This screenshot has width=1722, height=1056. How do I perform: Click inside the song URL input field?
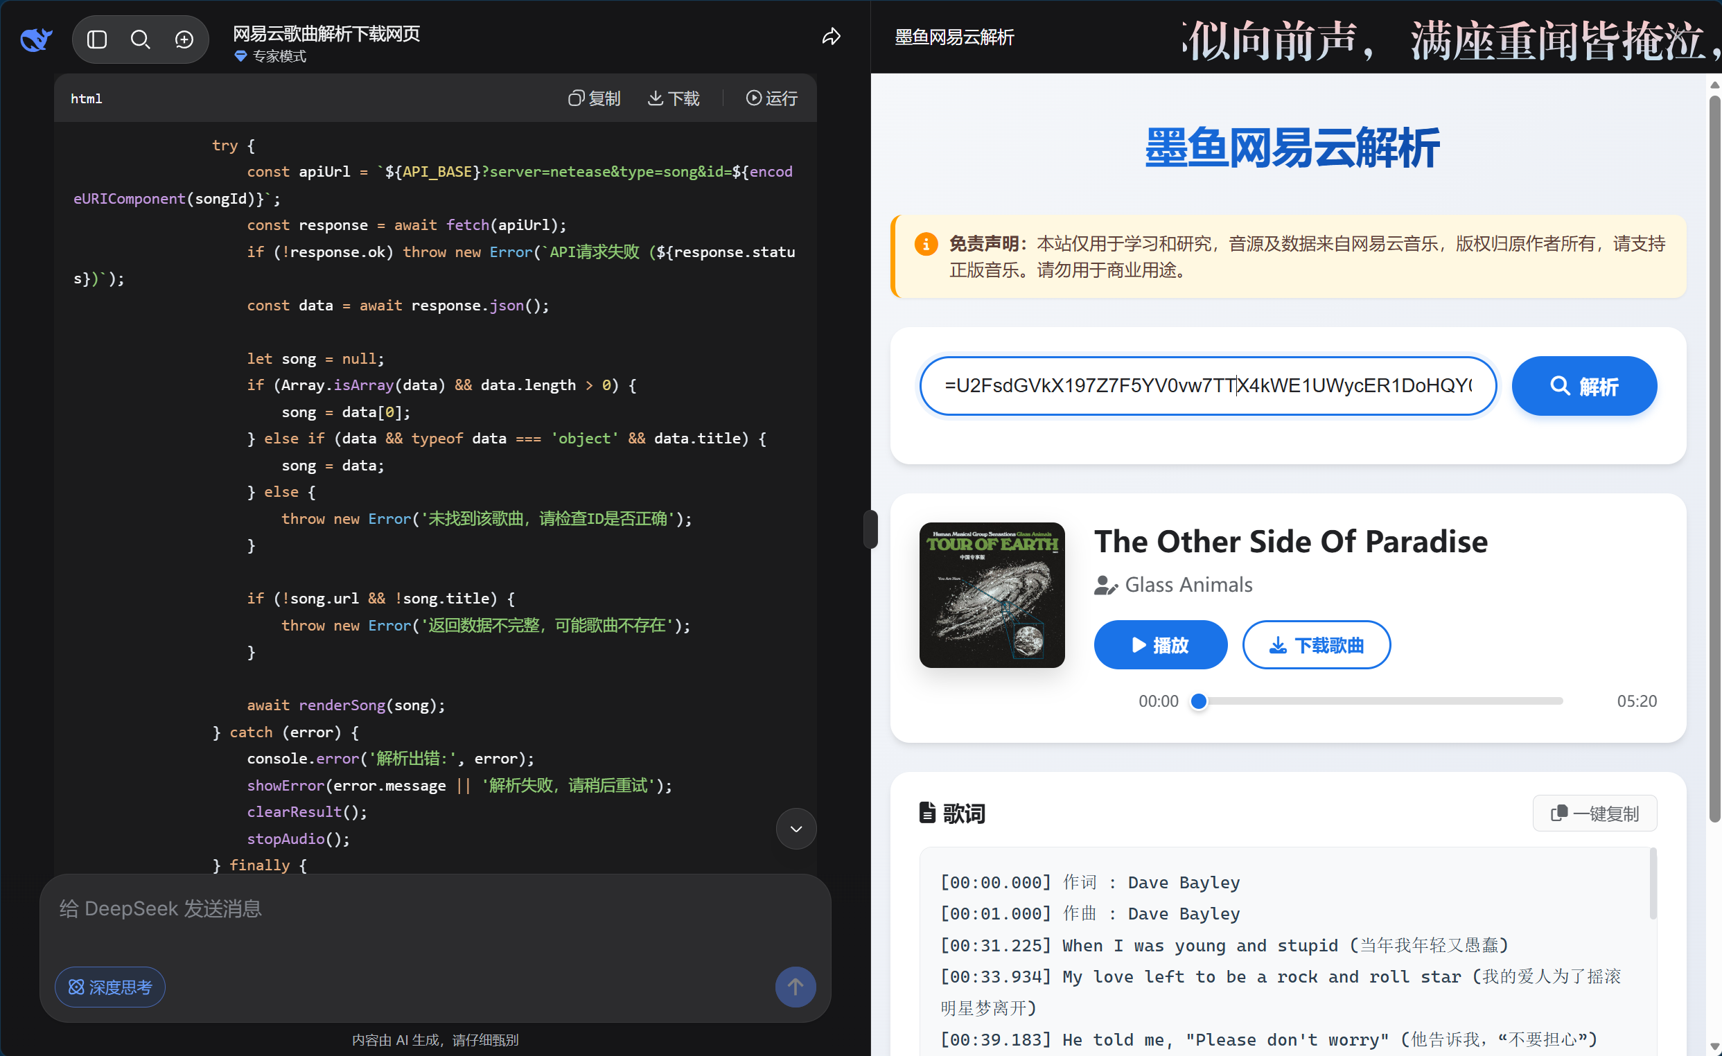(x=1208, y=386)
